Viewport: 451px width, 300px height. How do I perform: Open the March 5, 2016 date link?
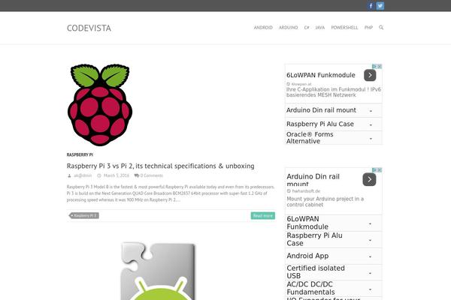coord(117,175)
